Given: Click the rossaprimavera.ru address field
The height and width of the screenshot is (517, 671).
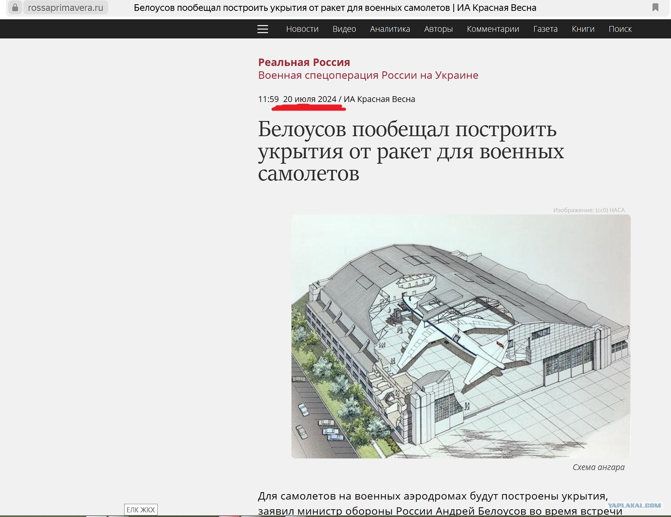Looking at the screenshot, I should (66, 8).
